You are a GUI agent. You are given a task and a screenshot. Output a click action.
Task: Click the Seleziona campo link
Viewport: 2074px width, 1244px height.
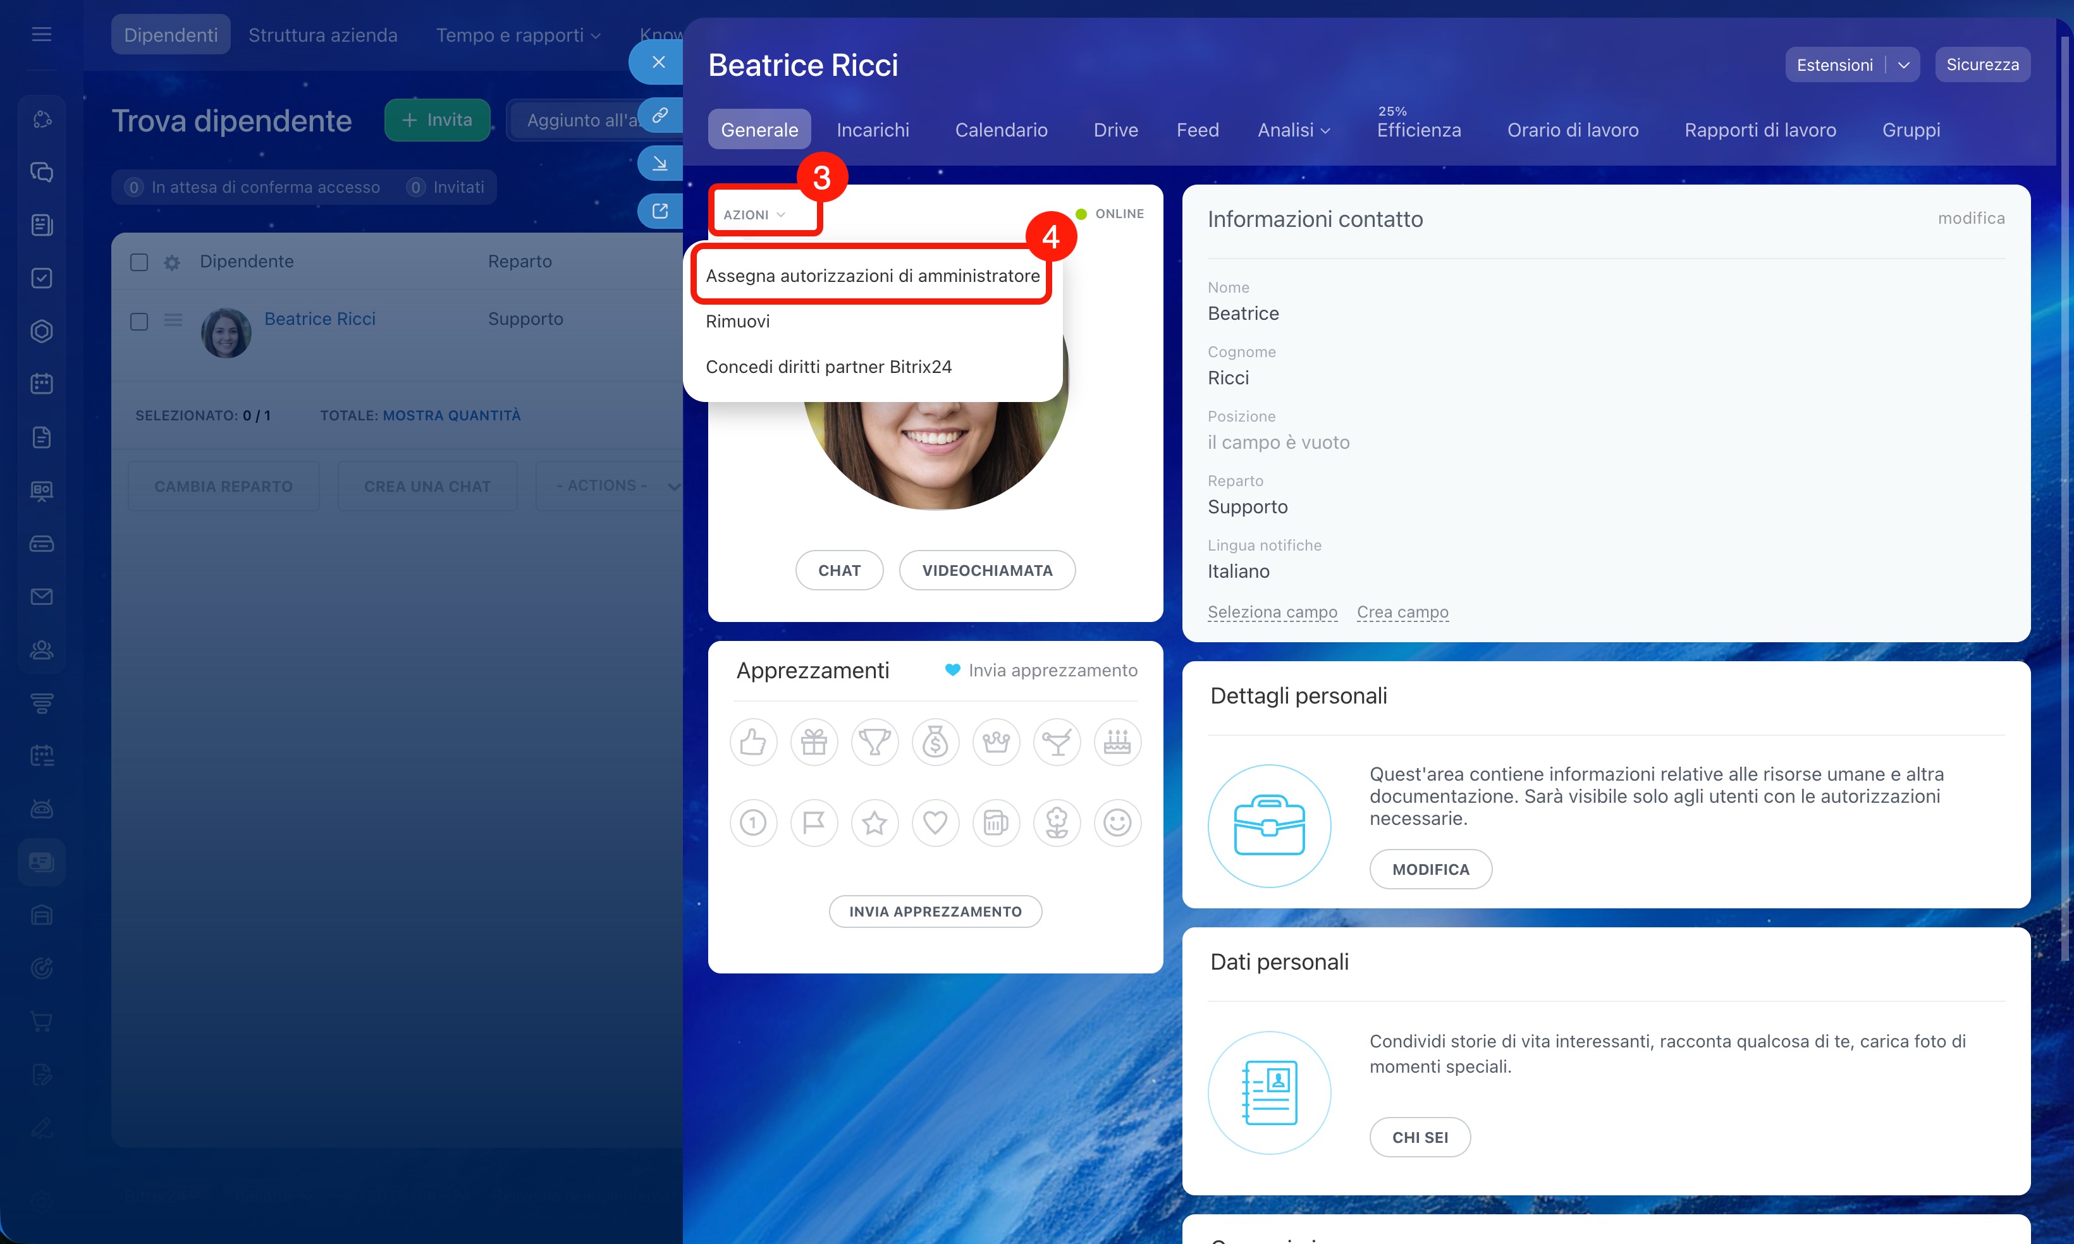(1272, 612)
